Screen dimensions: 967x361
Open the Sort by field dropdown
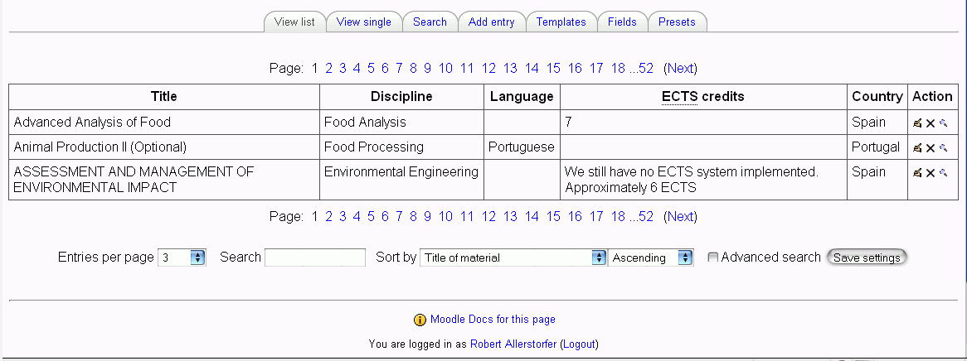(x=513, y=258)
